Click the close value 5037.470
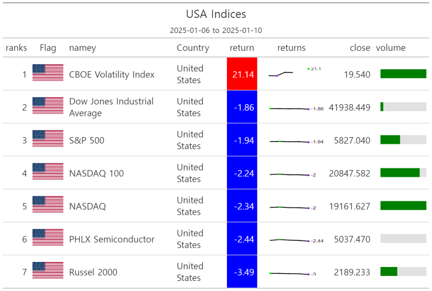The height and width of the screenshot is (291, 432). click(352, 239)
